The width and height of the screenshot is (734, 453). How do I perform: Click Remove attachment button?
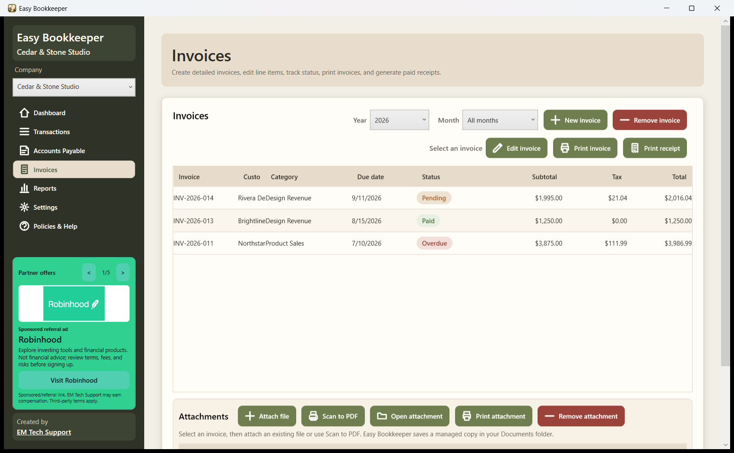coord(581,416)
